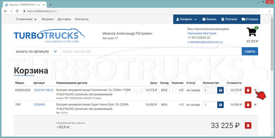Open the shopping cart icon

point(252,32)
